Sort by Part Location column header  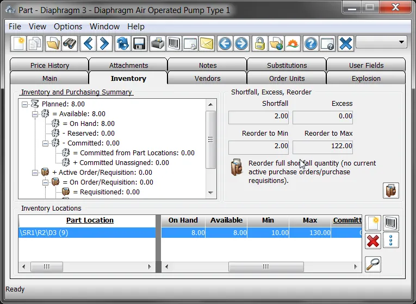[x=90, y=220]
